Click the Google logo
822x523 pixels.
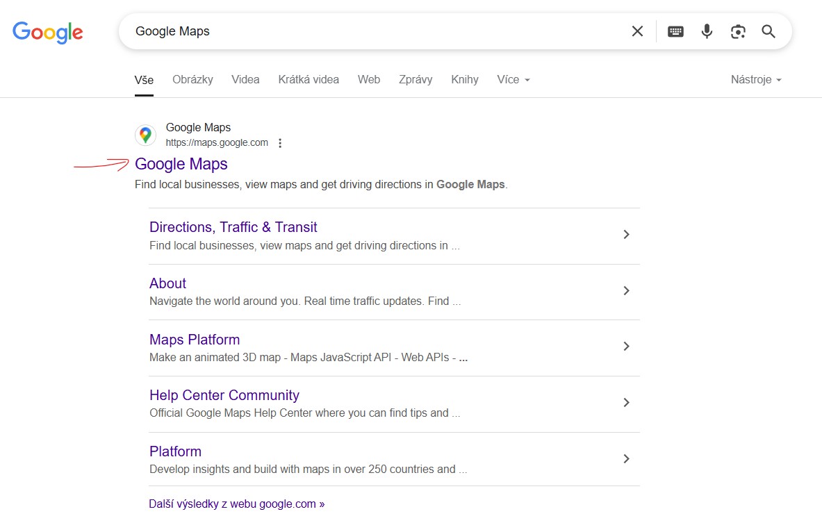coord(48,32)
